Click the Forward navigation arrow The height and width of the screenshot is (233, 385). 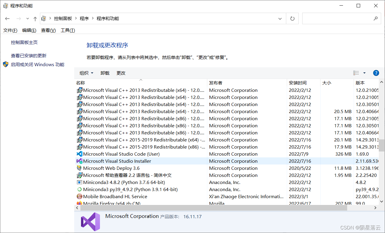coord(19,19)
